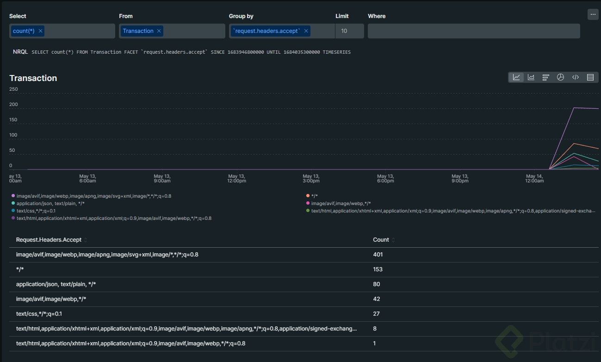Image resolution: width=601 pixels, height=362 pixels.
Task: Switch to area chart view
Action: tap(531, 77)
